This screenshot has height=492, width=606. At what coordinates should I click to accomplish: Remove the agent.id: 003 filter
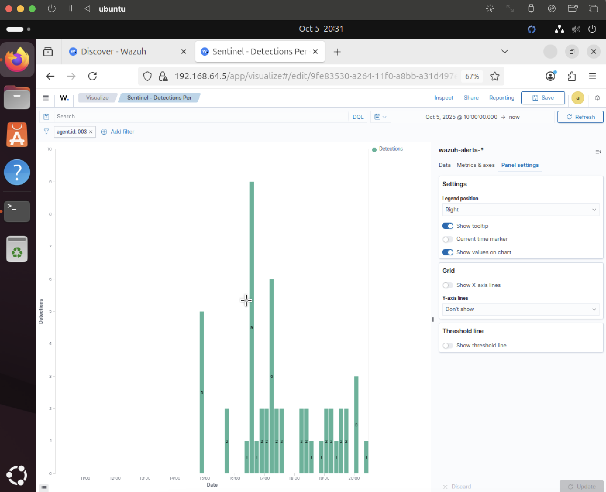point(91,132)
